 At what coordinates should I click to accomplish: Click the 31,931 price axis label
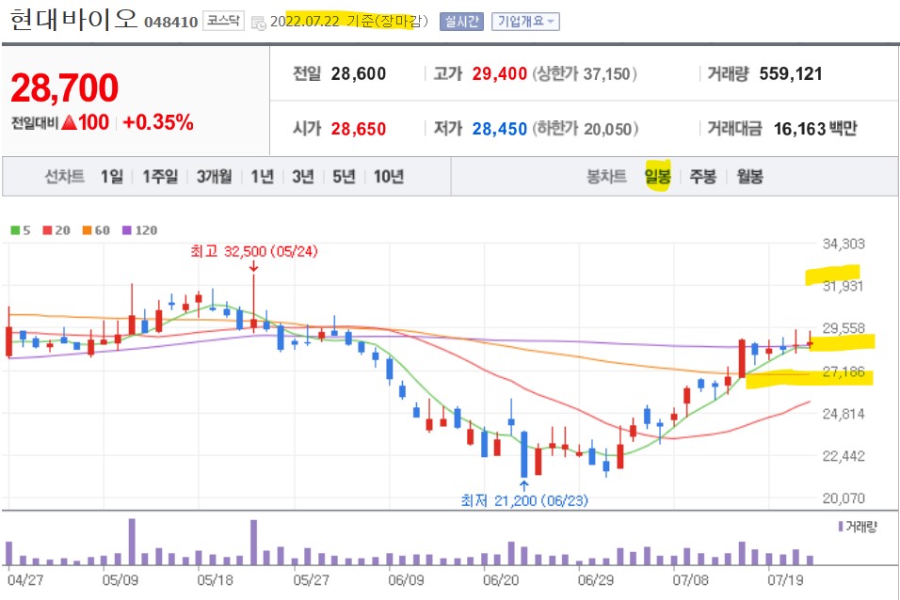pyautogui.click(x=844, y=286)
